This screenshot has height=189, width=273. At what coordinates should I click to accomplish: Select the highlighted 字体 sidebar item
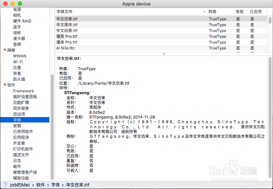(25, 120)
